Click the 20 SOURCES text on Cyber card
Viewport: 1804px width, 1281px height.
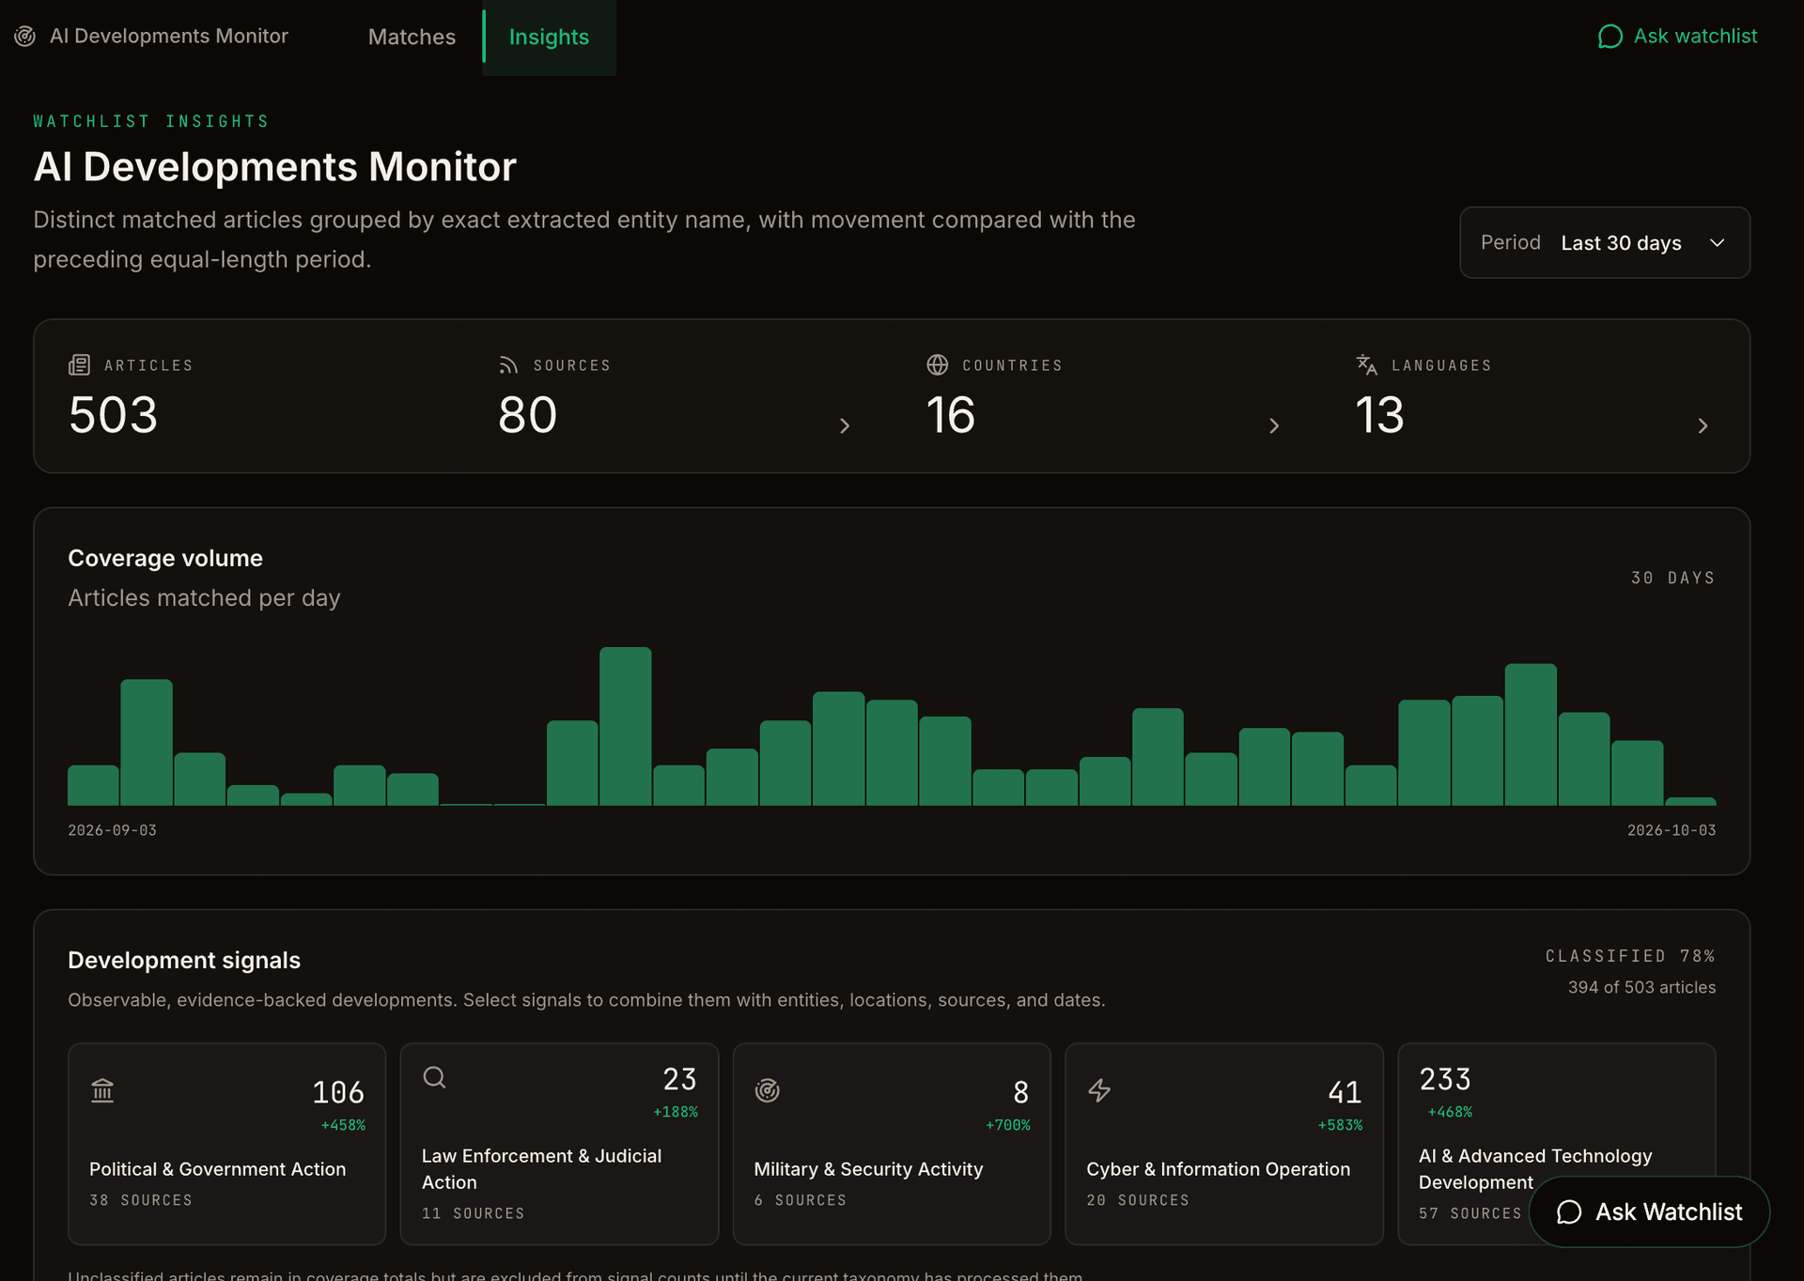(x=1138, y=1200)
